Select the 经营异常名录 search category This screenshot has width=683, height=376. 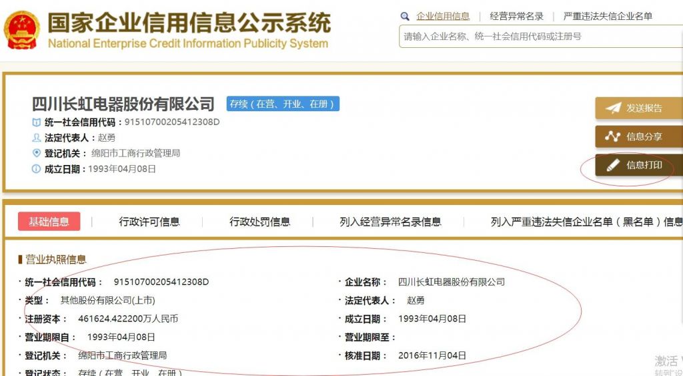[x=517, y=17]
